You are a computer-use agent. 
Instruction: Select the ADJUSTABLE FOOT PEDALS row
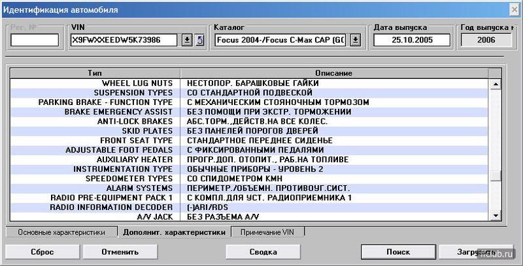[x=249, y=151]
